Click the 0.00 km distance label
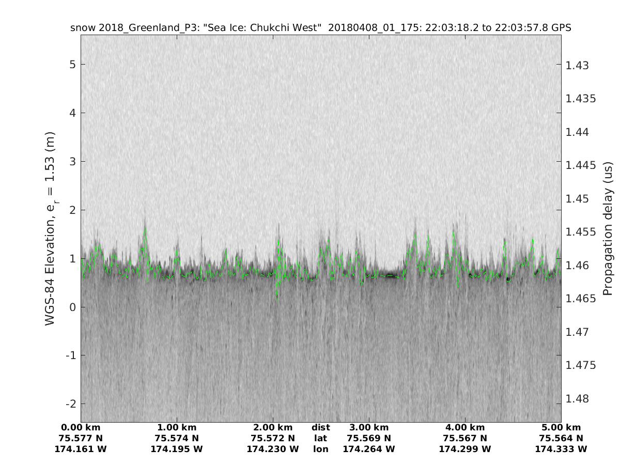Screen dimensions: 620x465 click(81, 427)
